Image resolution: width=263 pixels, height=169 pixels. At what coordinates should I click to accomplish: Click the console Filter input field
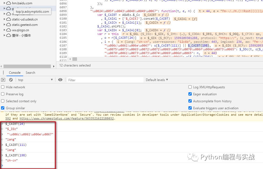105,80
